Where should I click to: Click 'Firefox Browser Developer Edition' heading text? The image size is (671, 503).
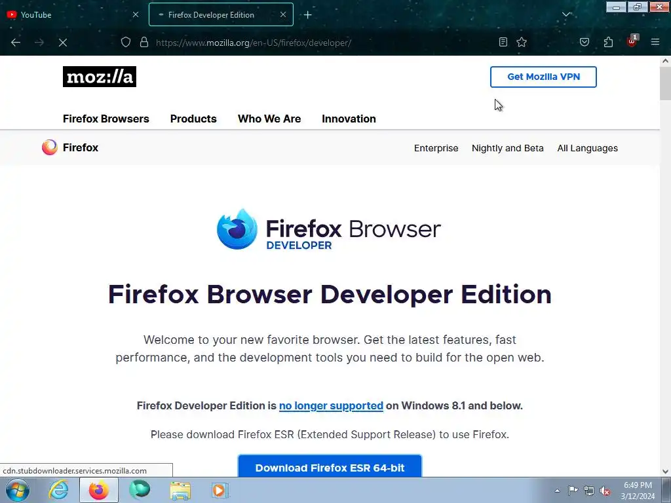pyautogui.click(x=330, y=294)
